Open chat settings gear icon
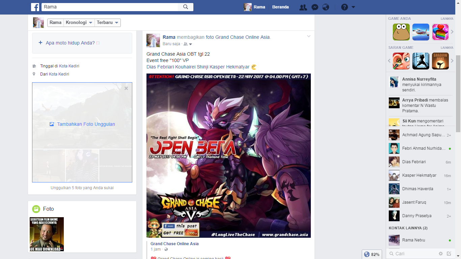This screenshot has width=461, height=259. pyautogui.click(x=441, y=254)
